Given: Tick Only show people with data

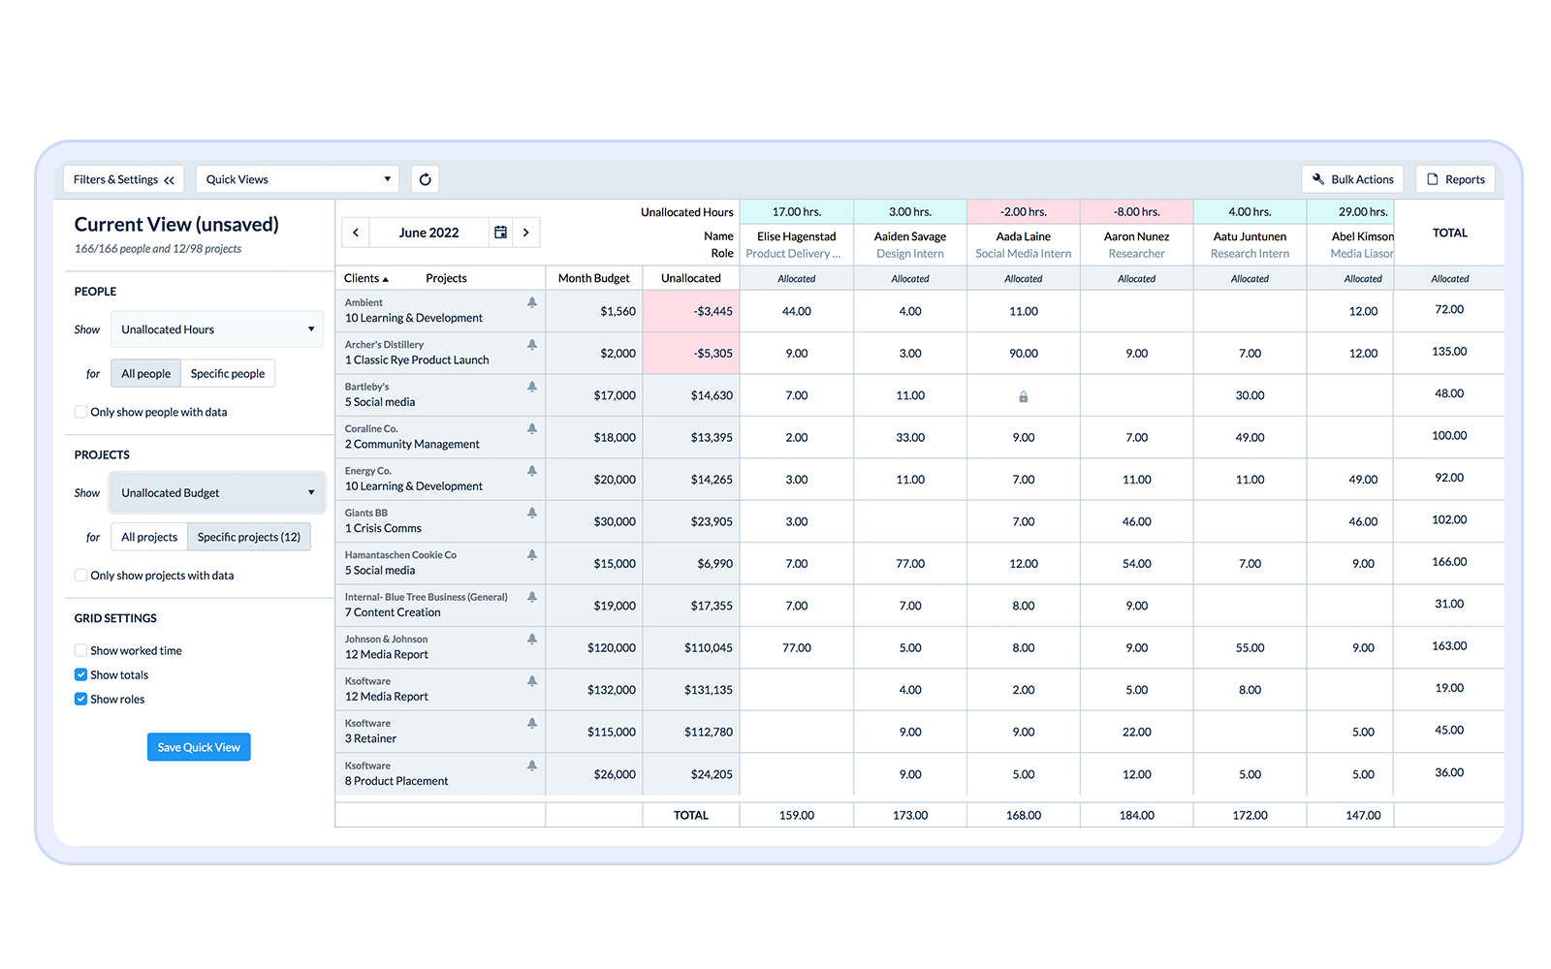Looking at the screenshot, I should (81, 412).
